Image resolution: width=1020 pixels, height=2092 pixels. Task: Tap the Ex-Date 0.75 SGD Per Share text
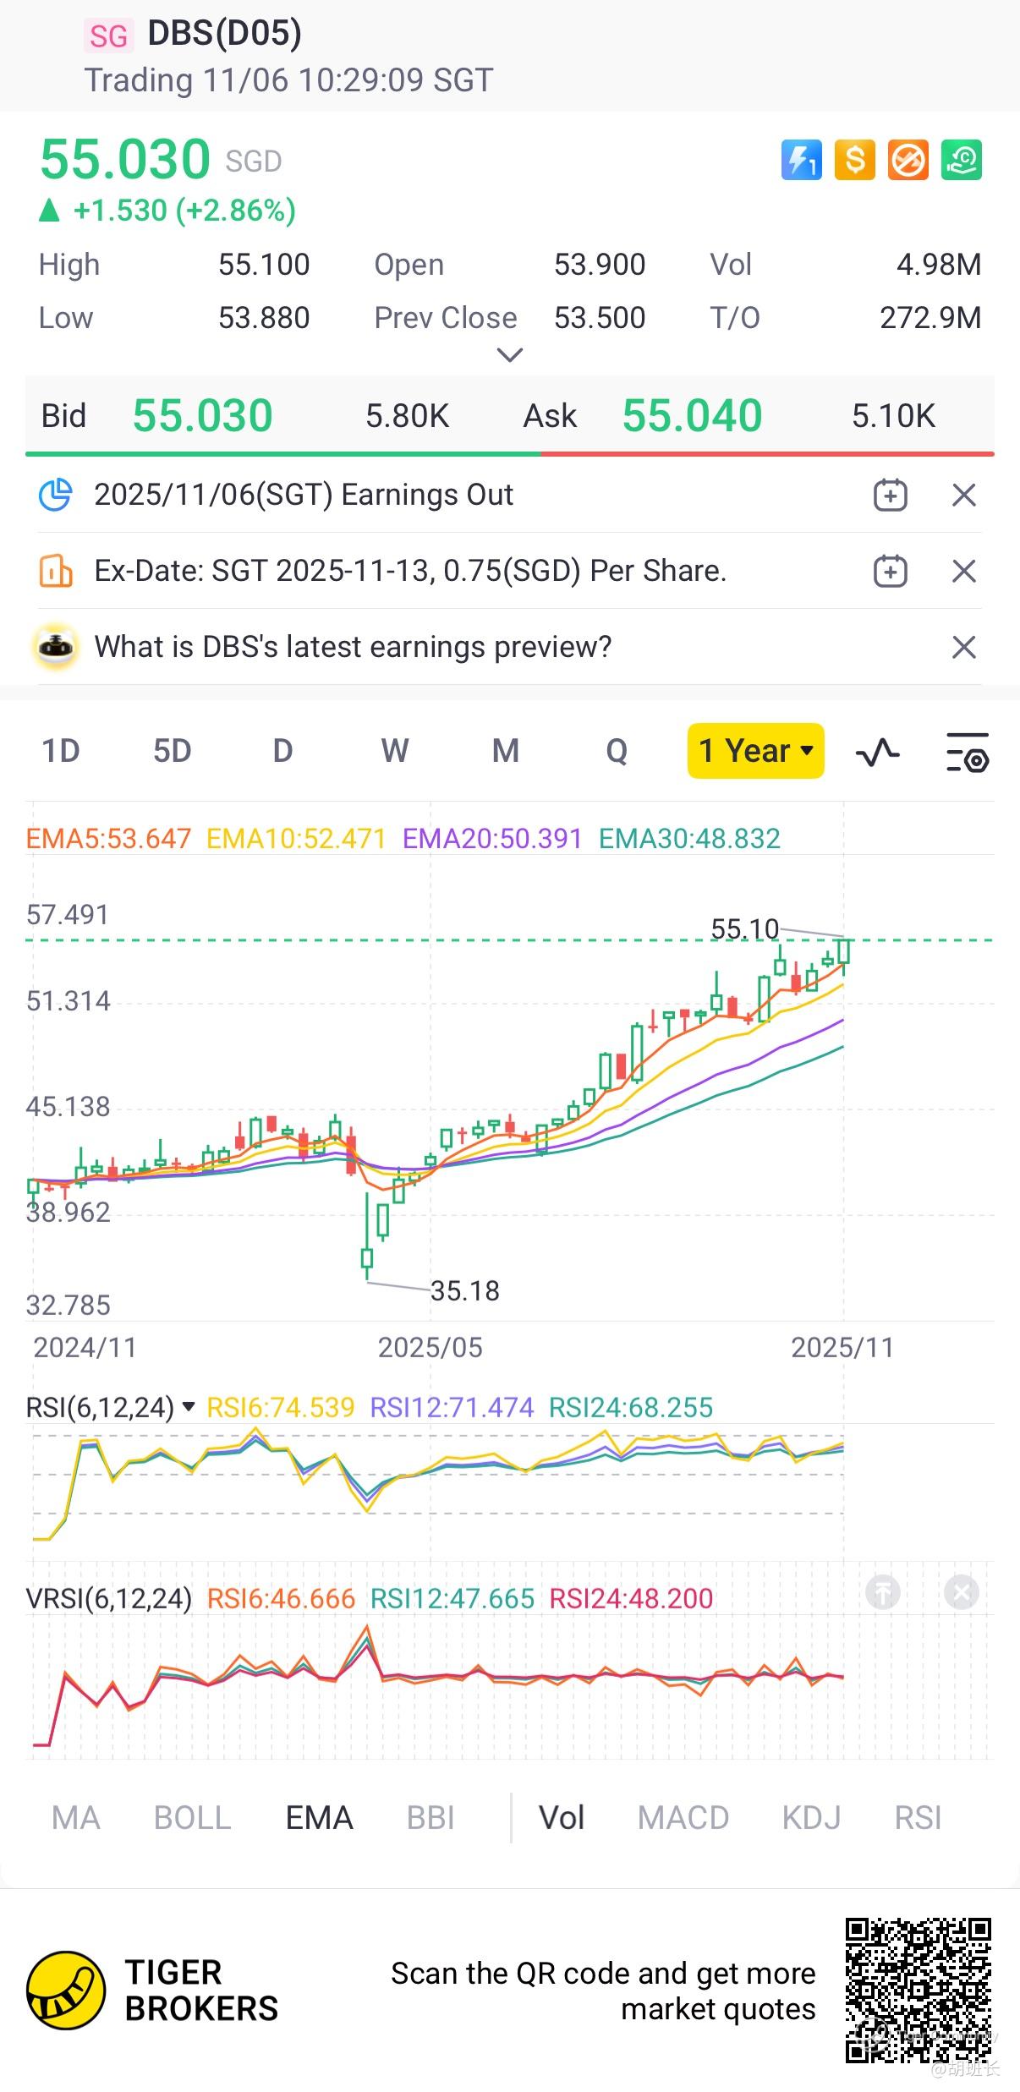(410, 571)
